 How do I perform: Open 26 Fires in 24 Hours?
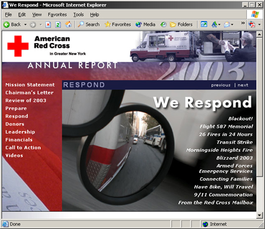click(226, 134)
